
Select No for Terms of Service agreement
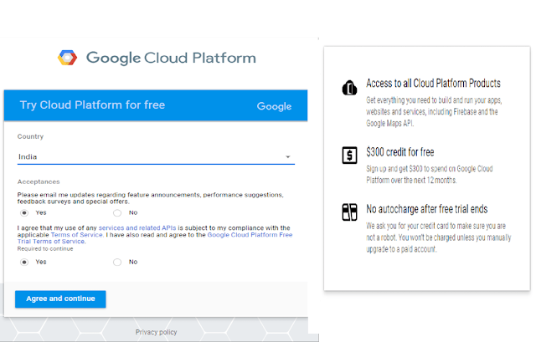pyautogui.click(x=117, y=262)
